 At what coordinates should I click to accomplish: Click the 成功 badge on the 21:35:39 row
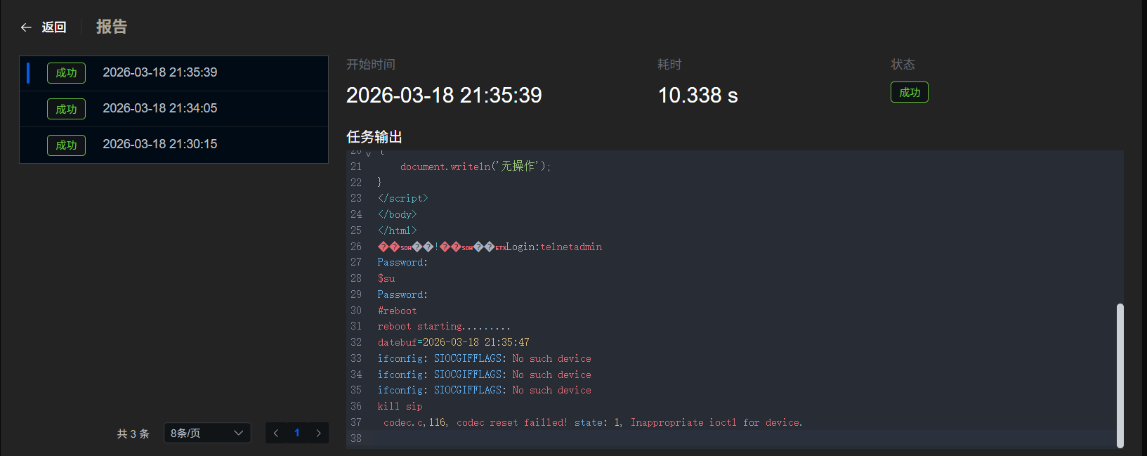(x=66, y=73)
